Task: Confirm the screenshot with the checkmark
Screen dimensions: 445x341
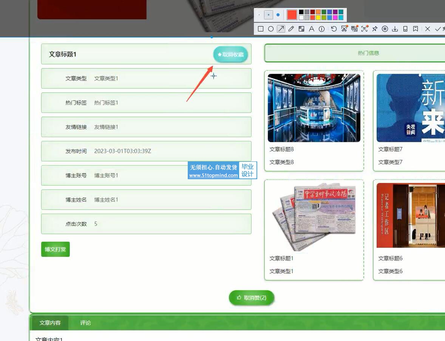Action: click(x=438, y=29)
